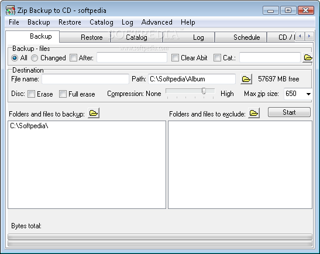Select the C:\Softpedia\ entry in backup list

(x=29, y=126)
